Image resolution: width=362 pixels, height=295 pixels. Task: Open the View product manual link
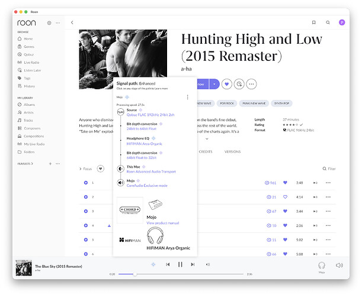click(162, 223)
